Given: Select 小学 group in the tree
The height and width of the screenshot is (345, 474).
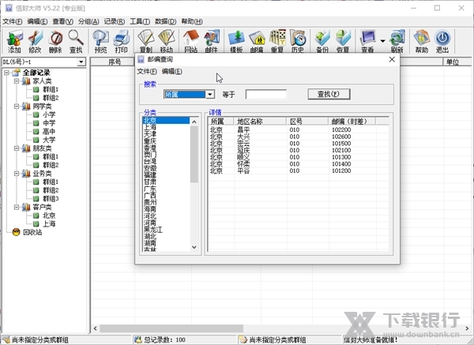Looking at the screenshot, I should [x=49, y=114].
